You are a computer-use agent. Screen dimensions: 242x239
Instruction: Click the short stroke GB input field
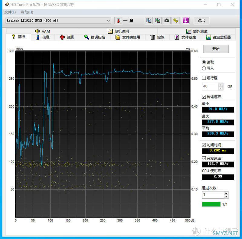210,87
